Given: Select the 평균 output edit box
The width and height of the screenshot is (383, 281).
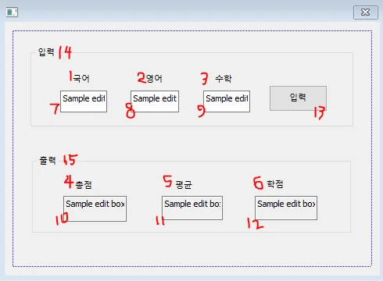Looking at the screenshot, I should [192, 208].
